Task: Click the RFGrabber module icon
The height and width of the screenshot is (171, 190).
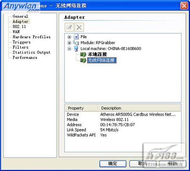Action: [x=76, y=42]
